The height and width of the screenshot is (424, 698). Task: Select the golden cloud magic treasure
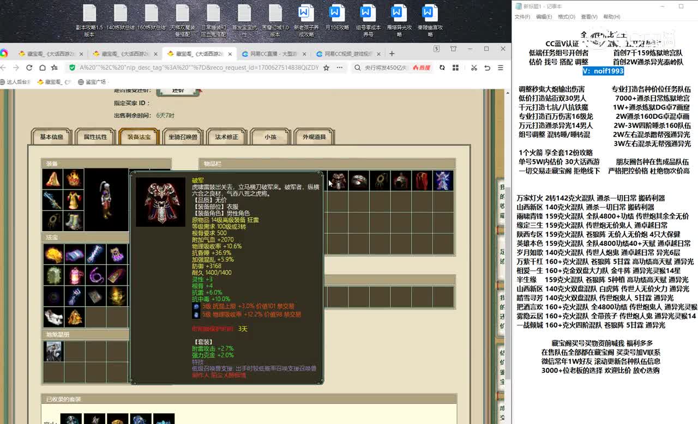53,254
